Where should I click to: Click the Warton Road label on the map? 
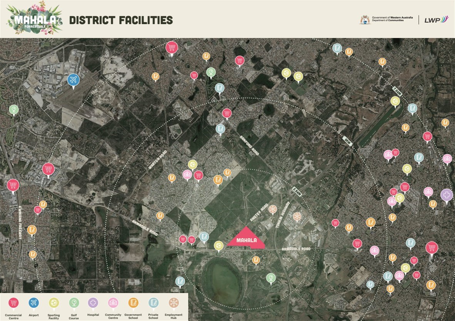(157, 161)
